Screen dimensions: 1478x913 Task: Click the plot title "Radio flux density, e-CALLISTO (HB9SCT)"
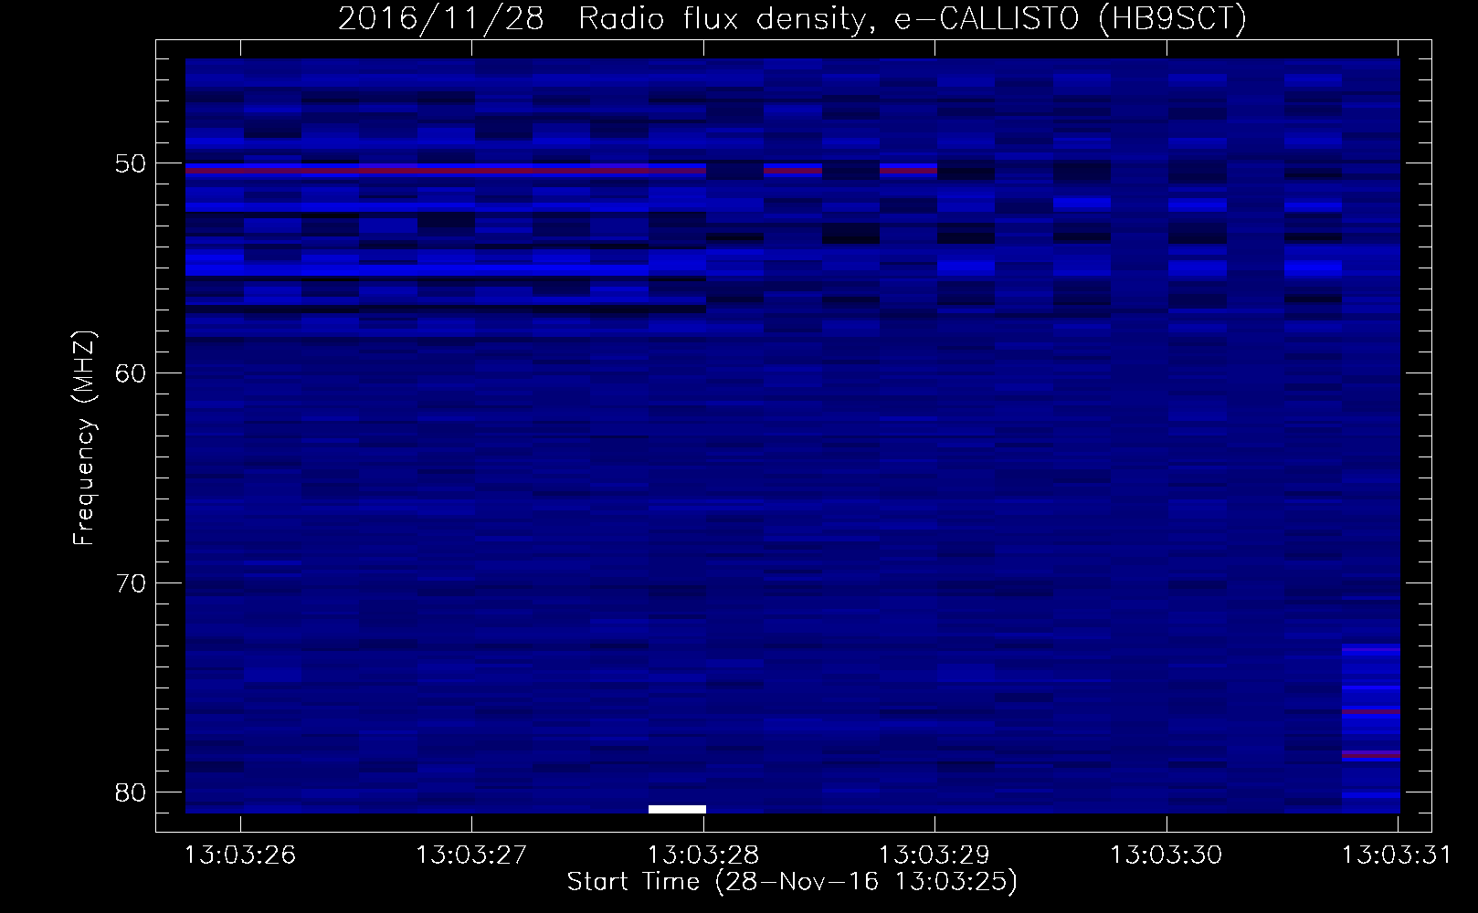tap(913, 19)
